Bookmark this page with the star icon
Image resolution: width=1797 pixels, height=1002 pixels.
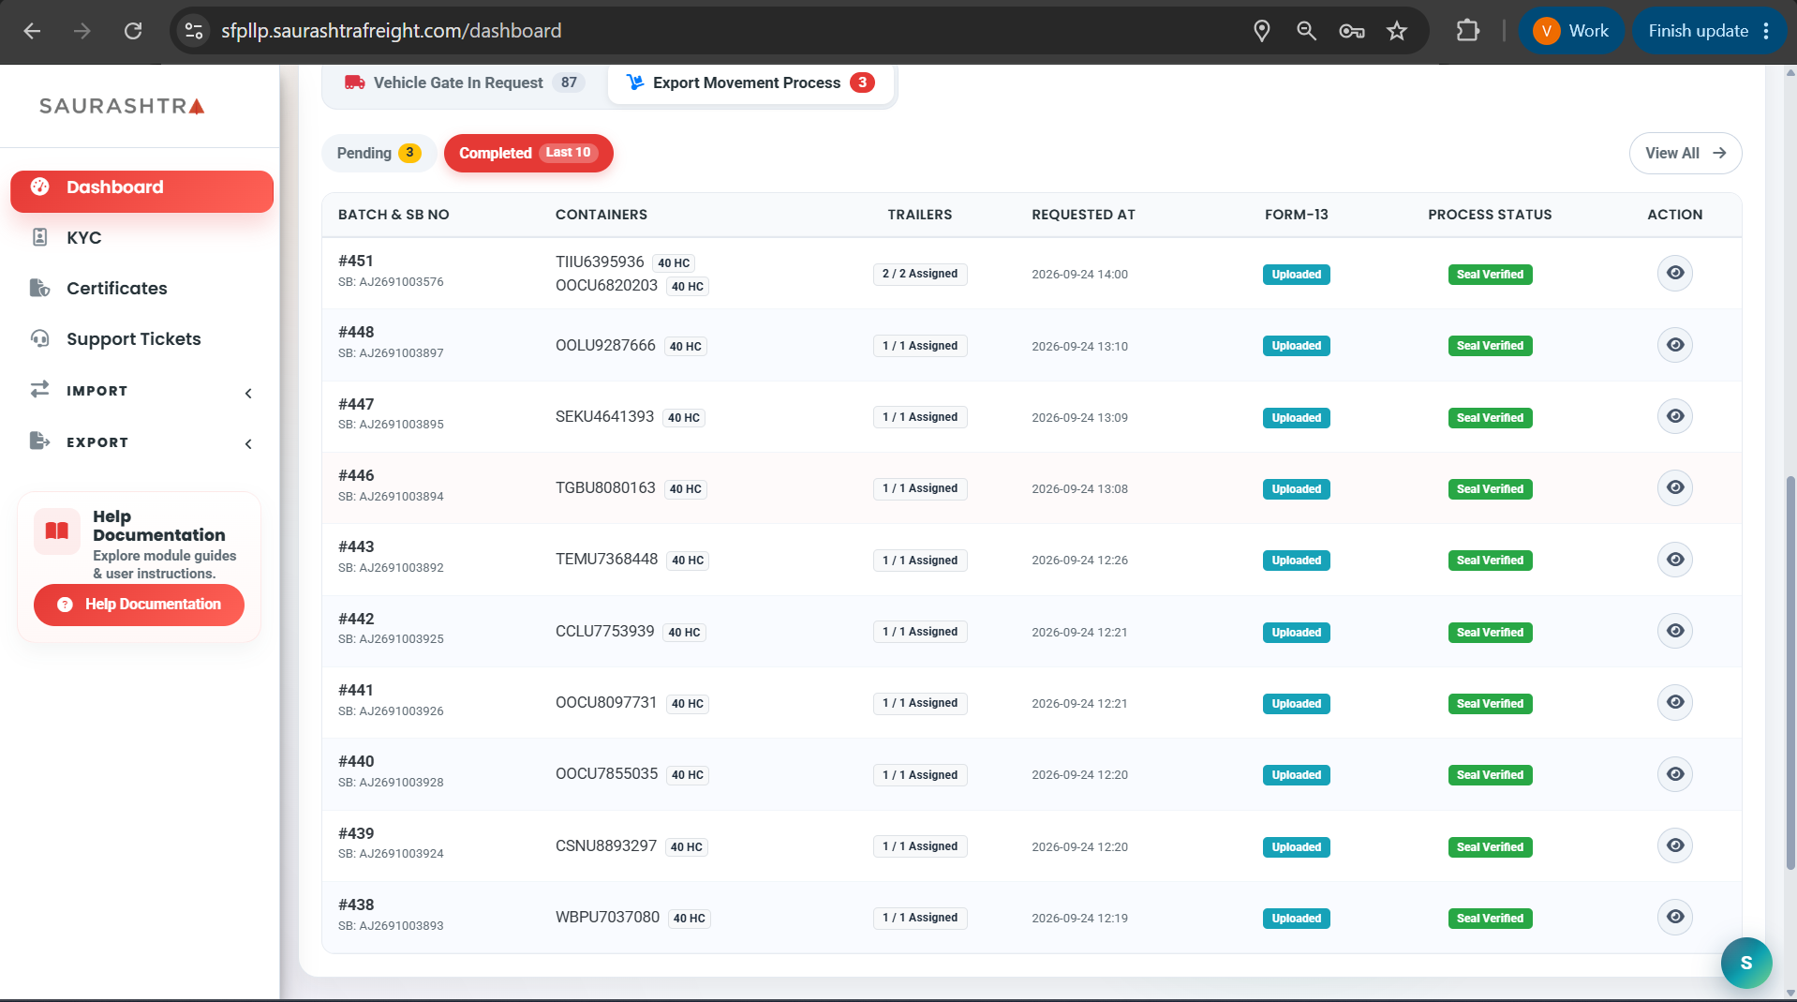1397,31
